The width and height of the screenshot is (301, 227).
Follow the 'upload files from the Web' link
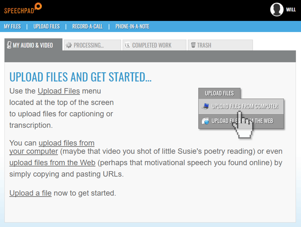tap(52, 163)
